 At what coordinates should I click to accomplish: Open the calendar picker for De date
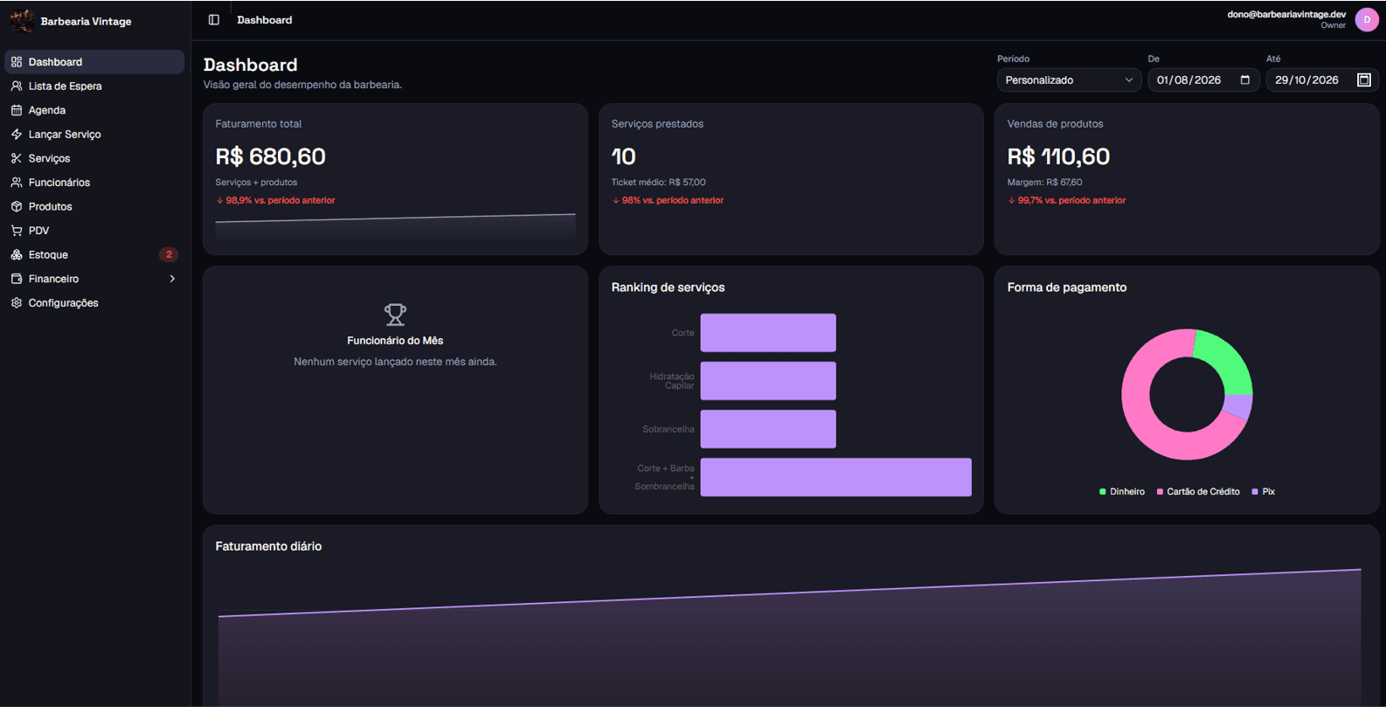click(1245, 80)
